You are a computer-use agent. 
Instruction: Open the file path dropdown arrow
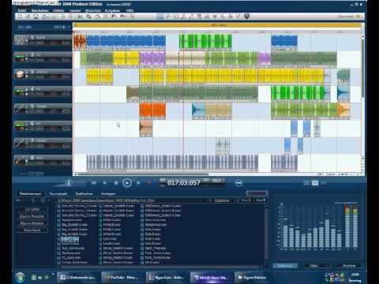point(210,200)
